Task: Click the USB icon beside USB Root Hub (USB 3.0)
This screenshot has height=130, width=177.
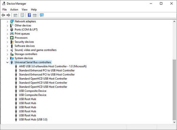Action: [16, 119]
